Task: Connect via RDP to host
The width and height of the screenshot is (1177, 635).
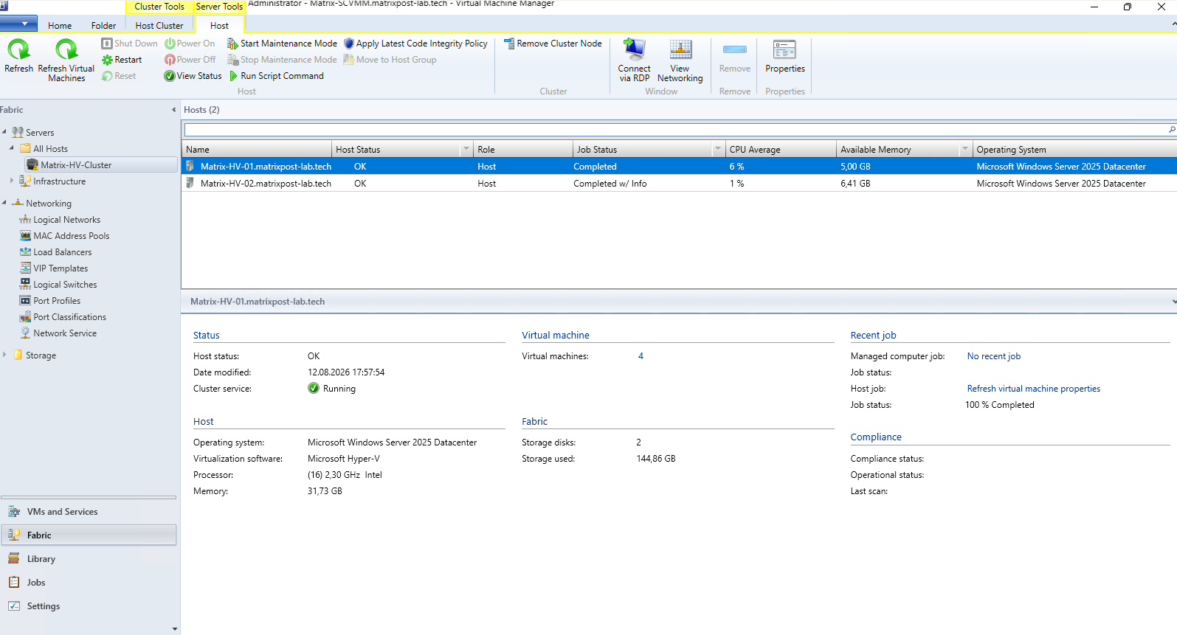Action: click(x=634, y=60)
